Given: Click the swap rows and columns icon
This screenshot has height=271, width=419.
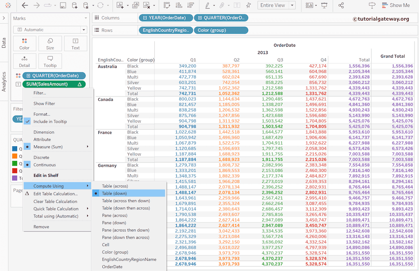Looking at the screenshot, I should click(x=167, y=5).
